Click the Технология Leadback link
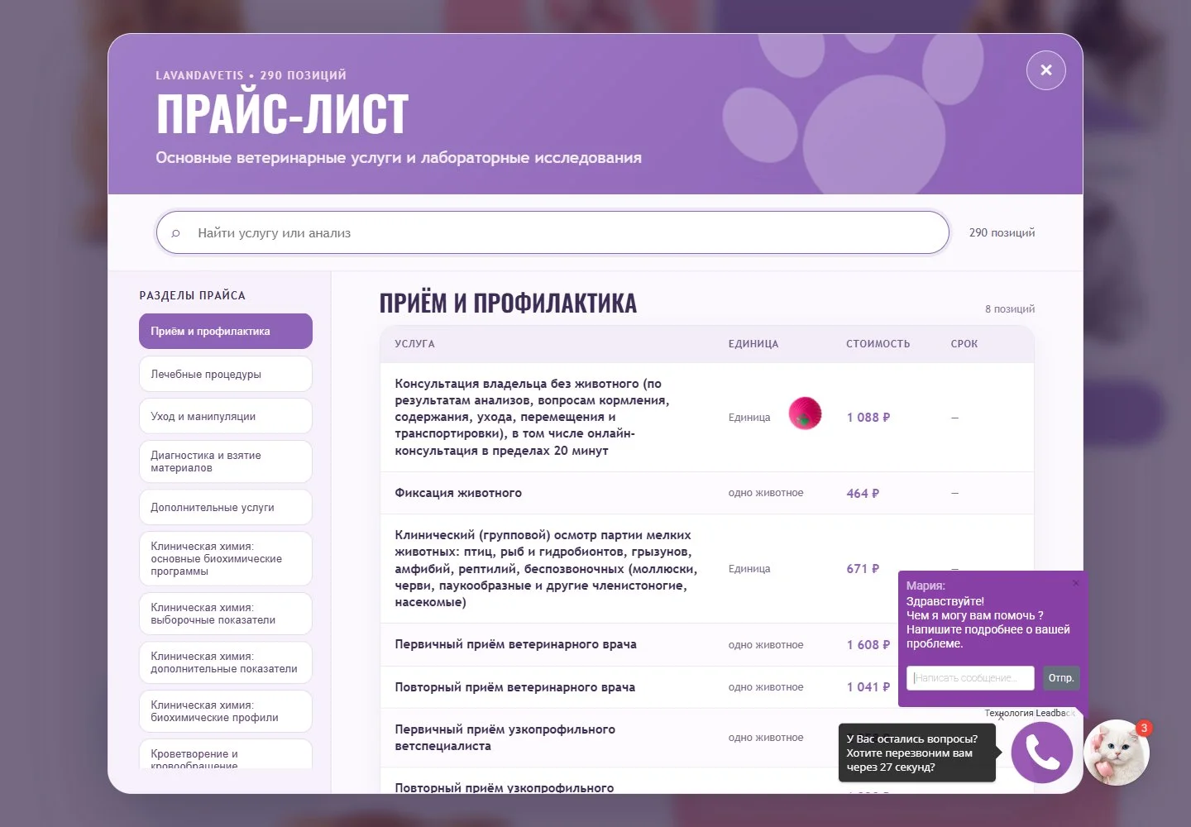 pyautogui.click(x=1030, y=713)
